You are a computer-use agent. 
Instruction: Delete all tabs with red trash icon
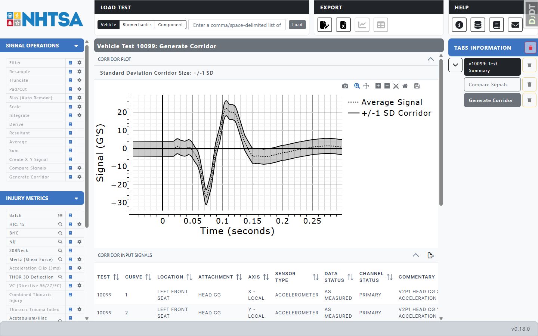tap(531, 48)
